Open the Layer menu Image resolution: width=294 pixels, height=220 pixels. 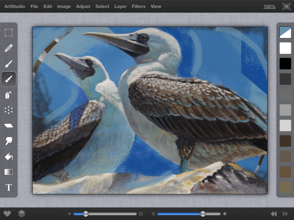click(x=121, y=7)
